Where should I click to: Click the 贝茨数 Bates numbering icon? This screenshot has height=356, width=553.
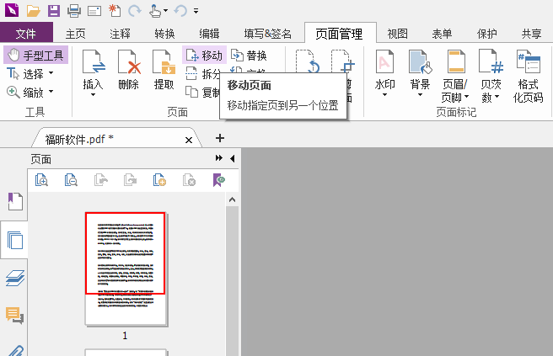[x=491, y=62]
